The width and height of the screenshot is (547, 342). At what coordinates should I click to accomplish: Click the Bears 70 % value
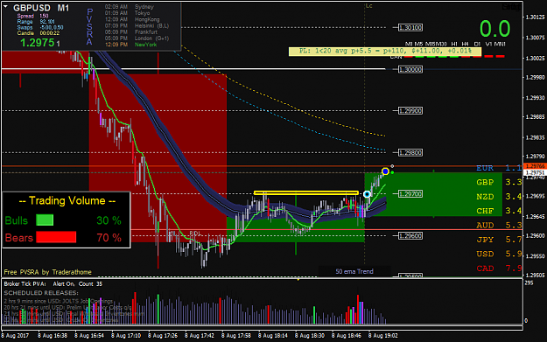coord(109,238)
